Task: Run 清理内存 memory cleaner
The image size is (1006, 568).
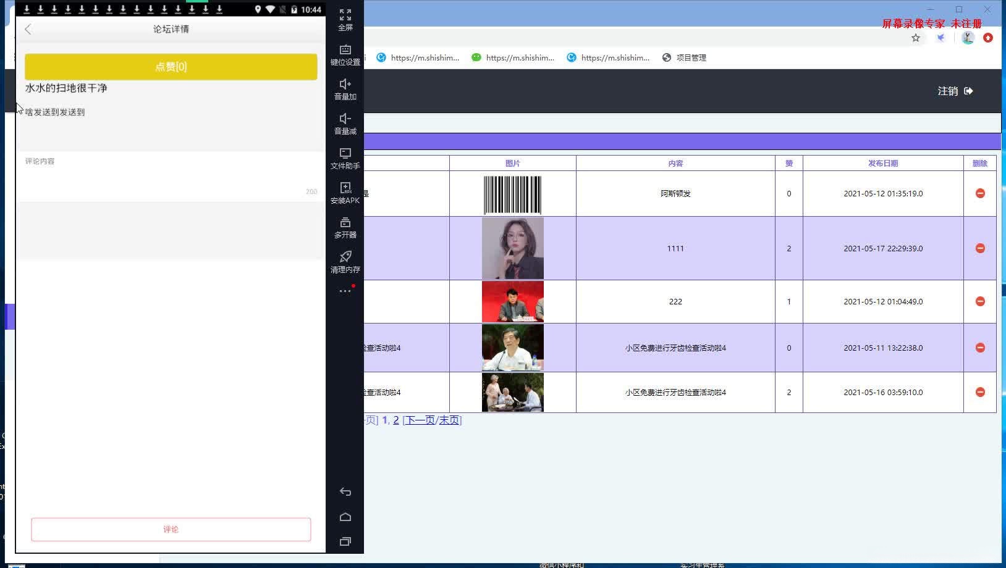Action: coord(345,262)
